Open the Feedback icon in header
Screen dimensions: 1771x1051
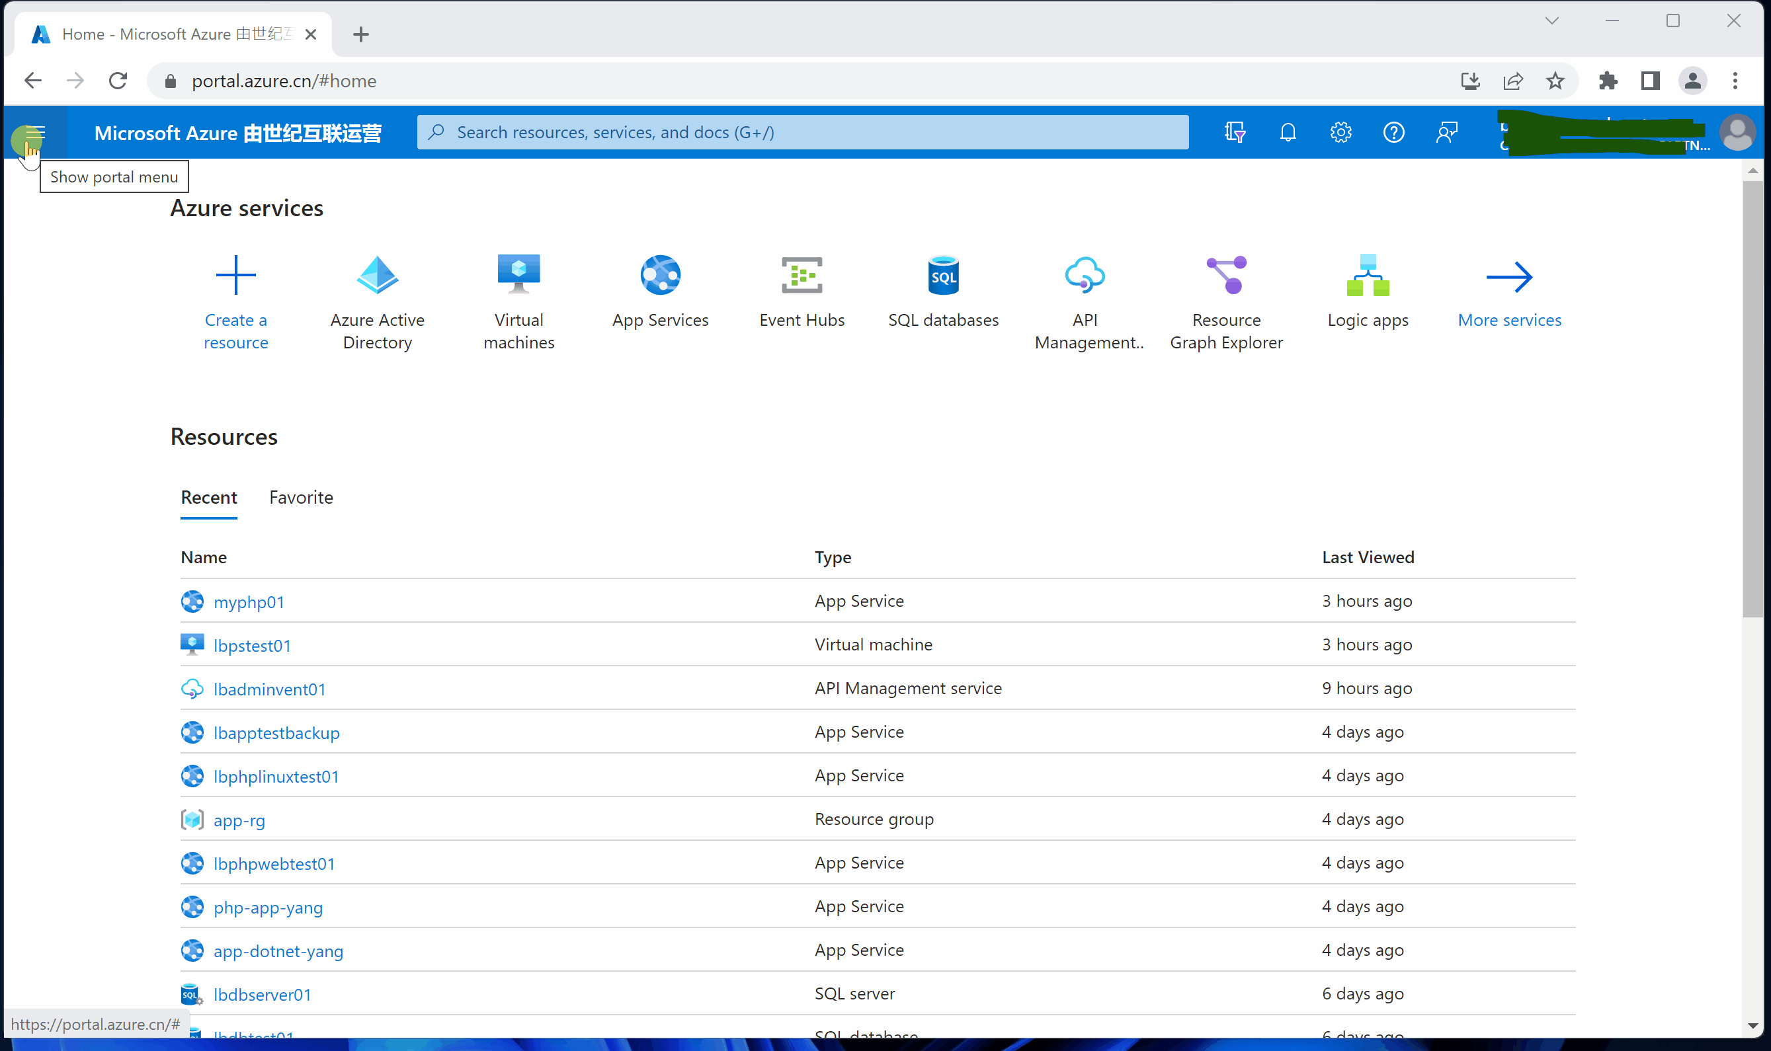click(x=1446, y=132)
